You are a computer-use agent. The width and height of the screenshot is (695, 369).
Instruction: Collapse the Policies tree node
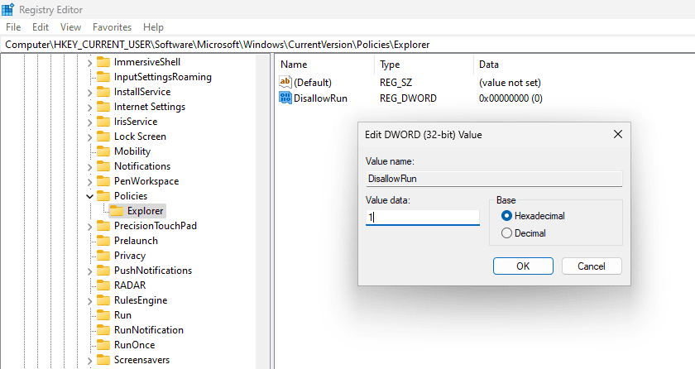click(89, 196)
